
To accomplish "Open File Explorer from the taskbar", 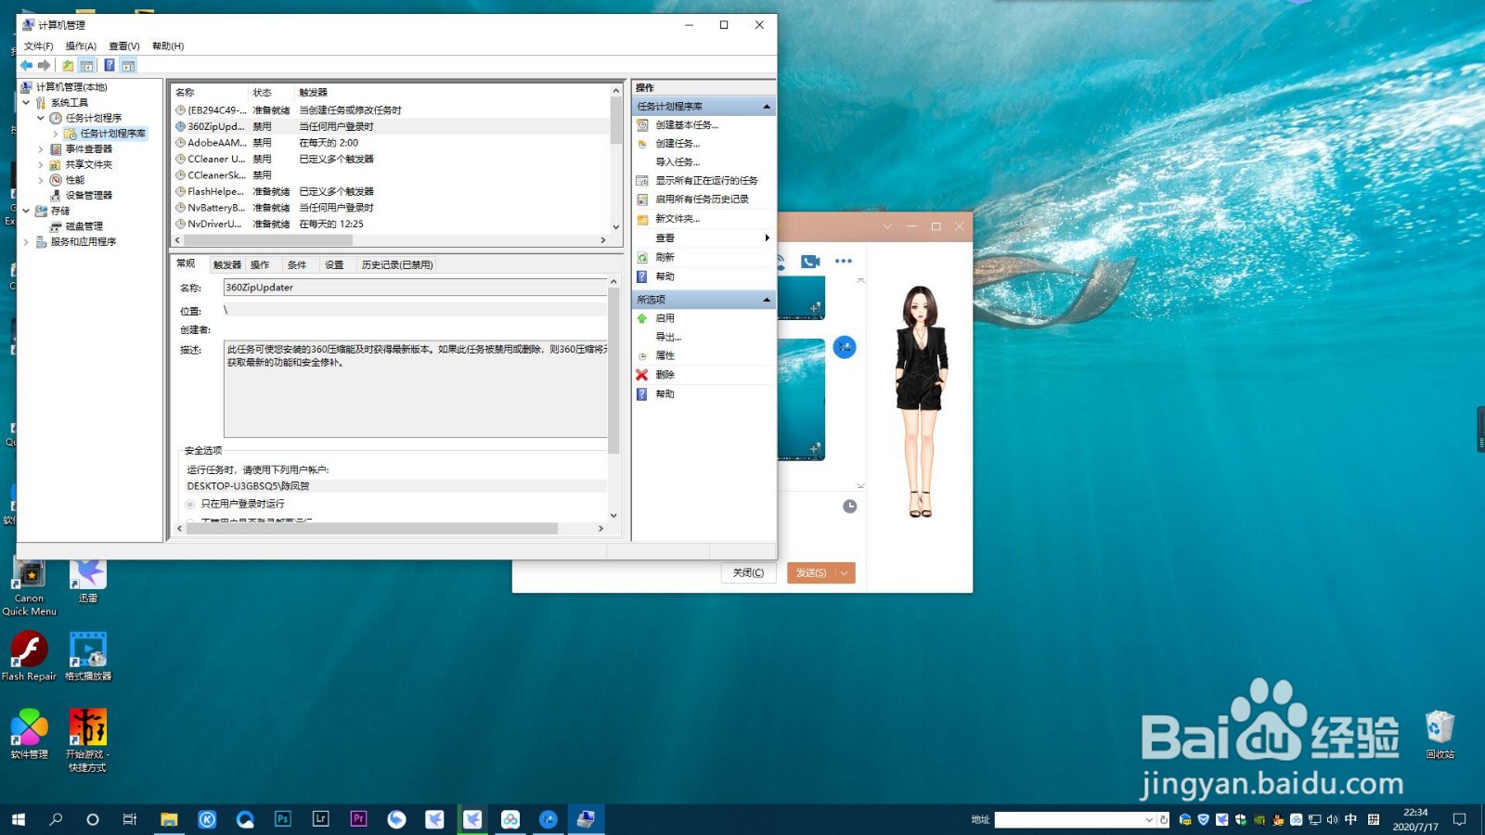I will tap(169, 819).
